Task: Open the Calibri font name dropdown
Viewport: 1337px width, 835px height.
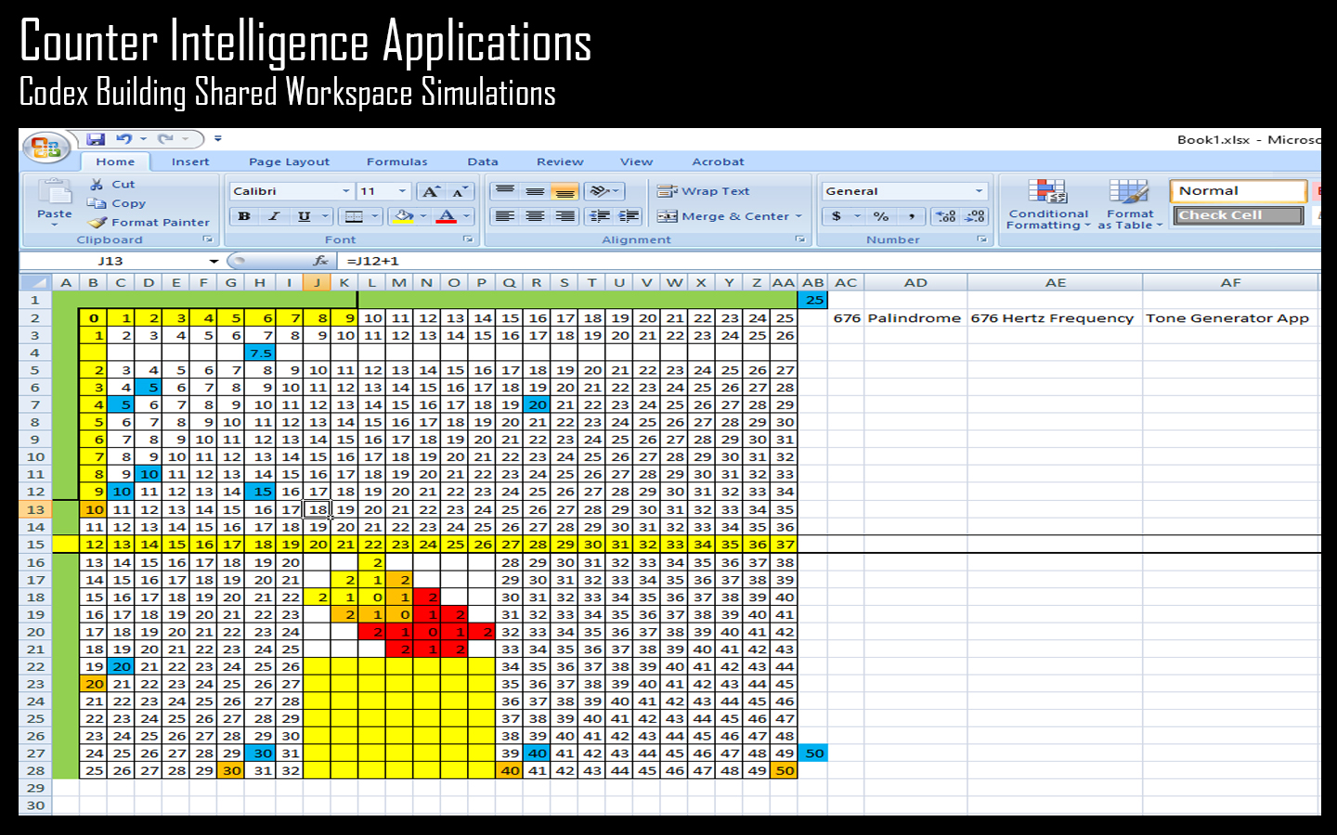Action: click(x=345, y=191)
